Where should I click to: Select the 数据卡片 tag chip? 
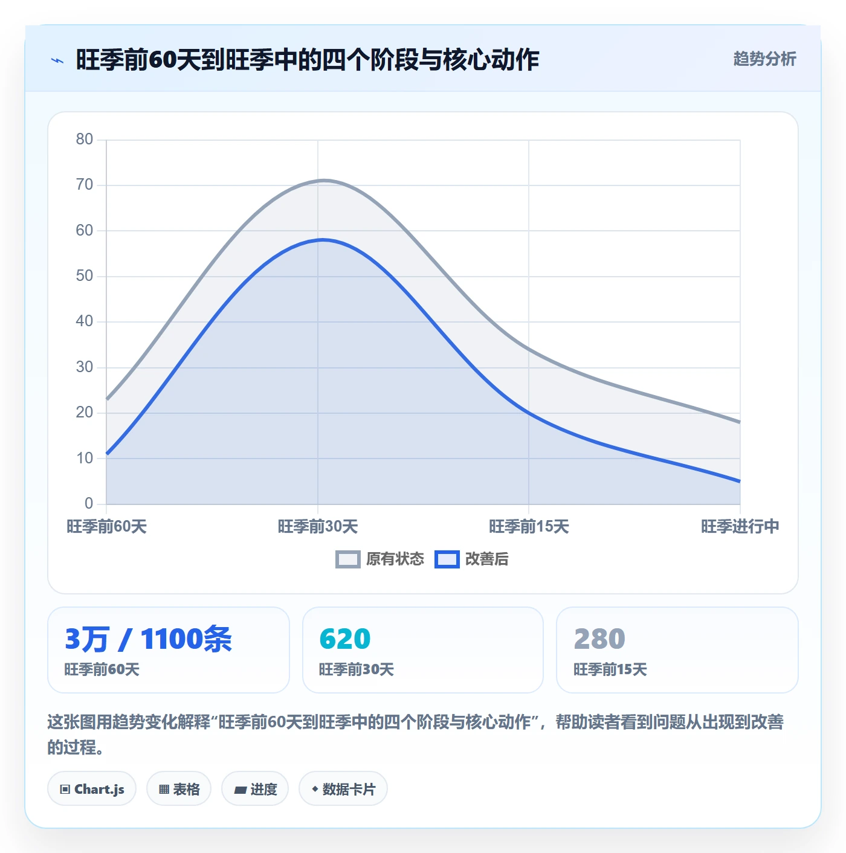(x=343, y=789)
